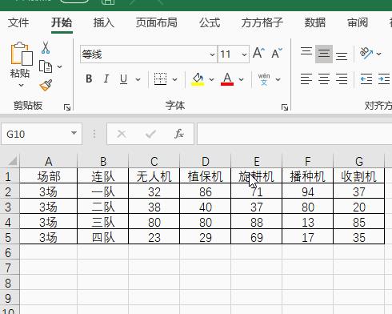Viewport: 392px width, 314px height.
Task: Toggle middle vertical alignment
Action: pos(324,54)
